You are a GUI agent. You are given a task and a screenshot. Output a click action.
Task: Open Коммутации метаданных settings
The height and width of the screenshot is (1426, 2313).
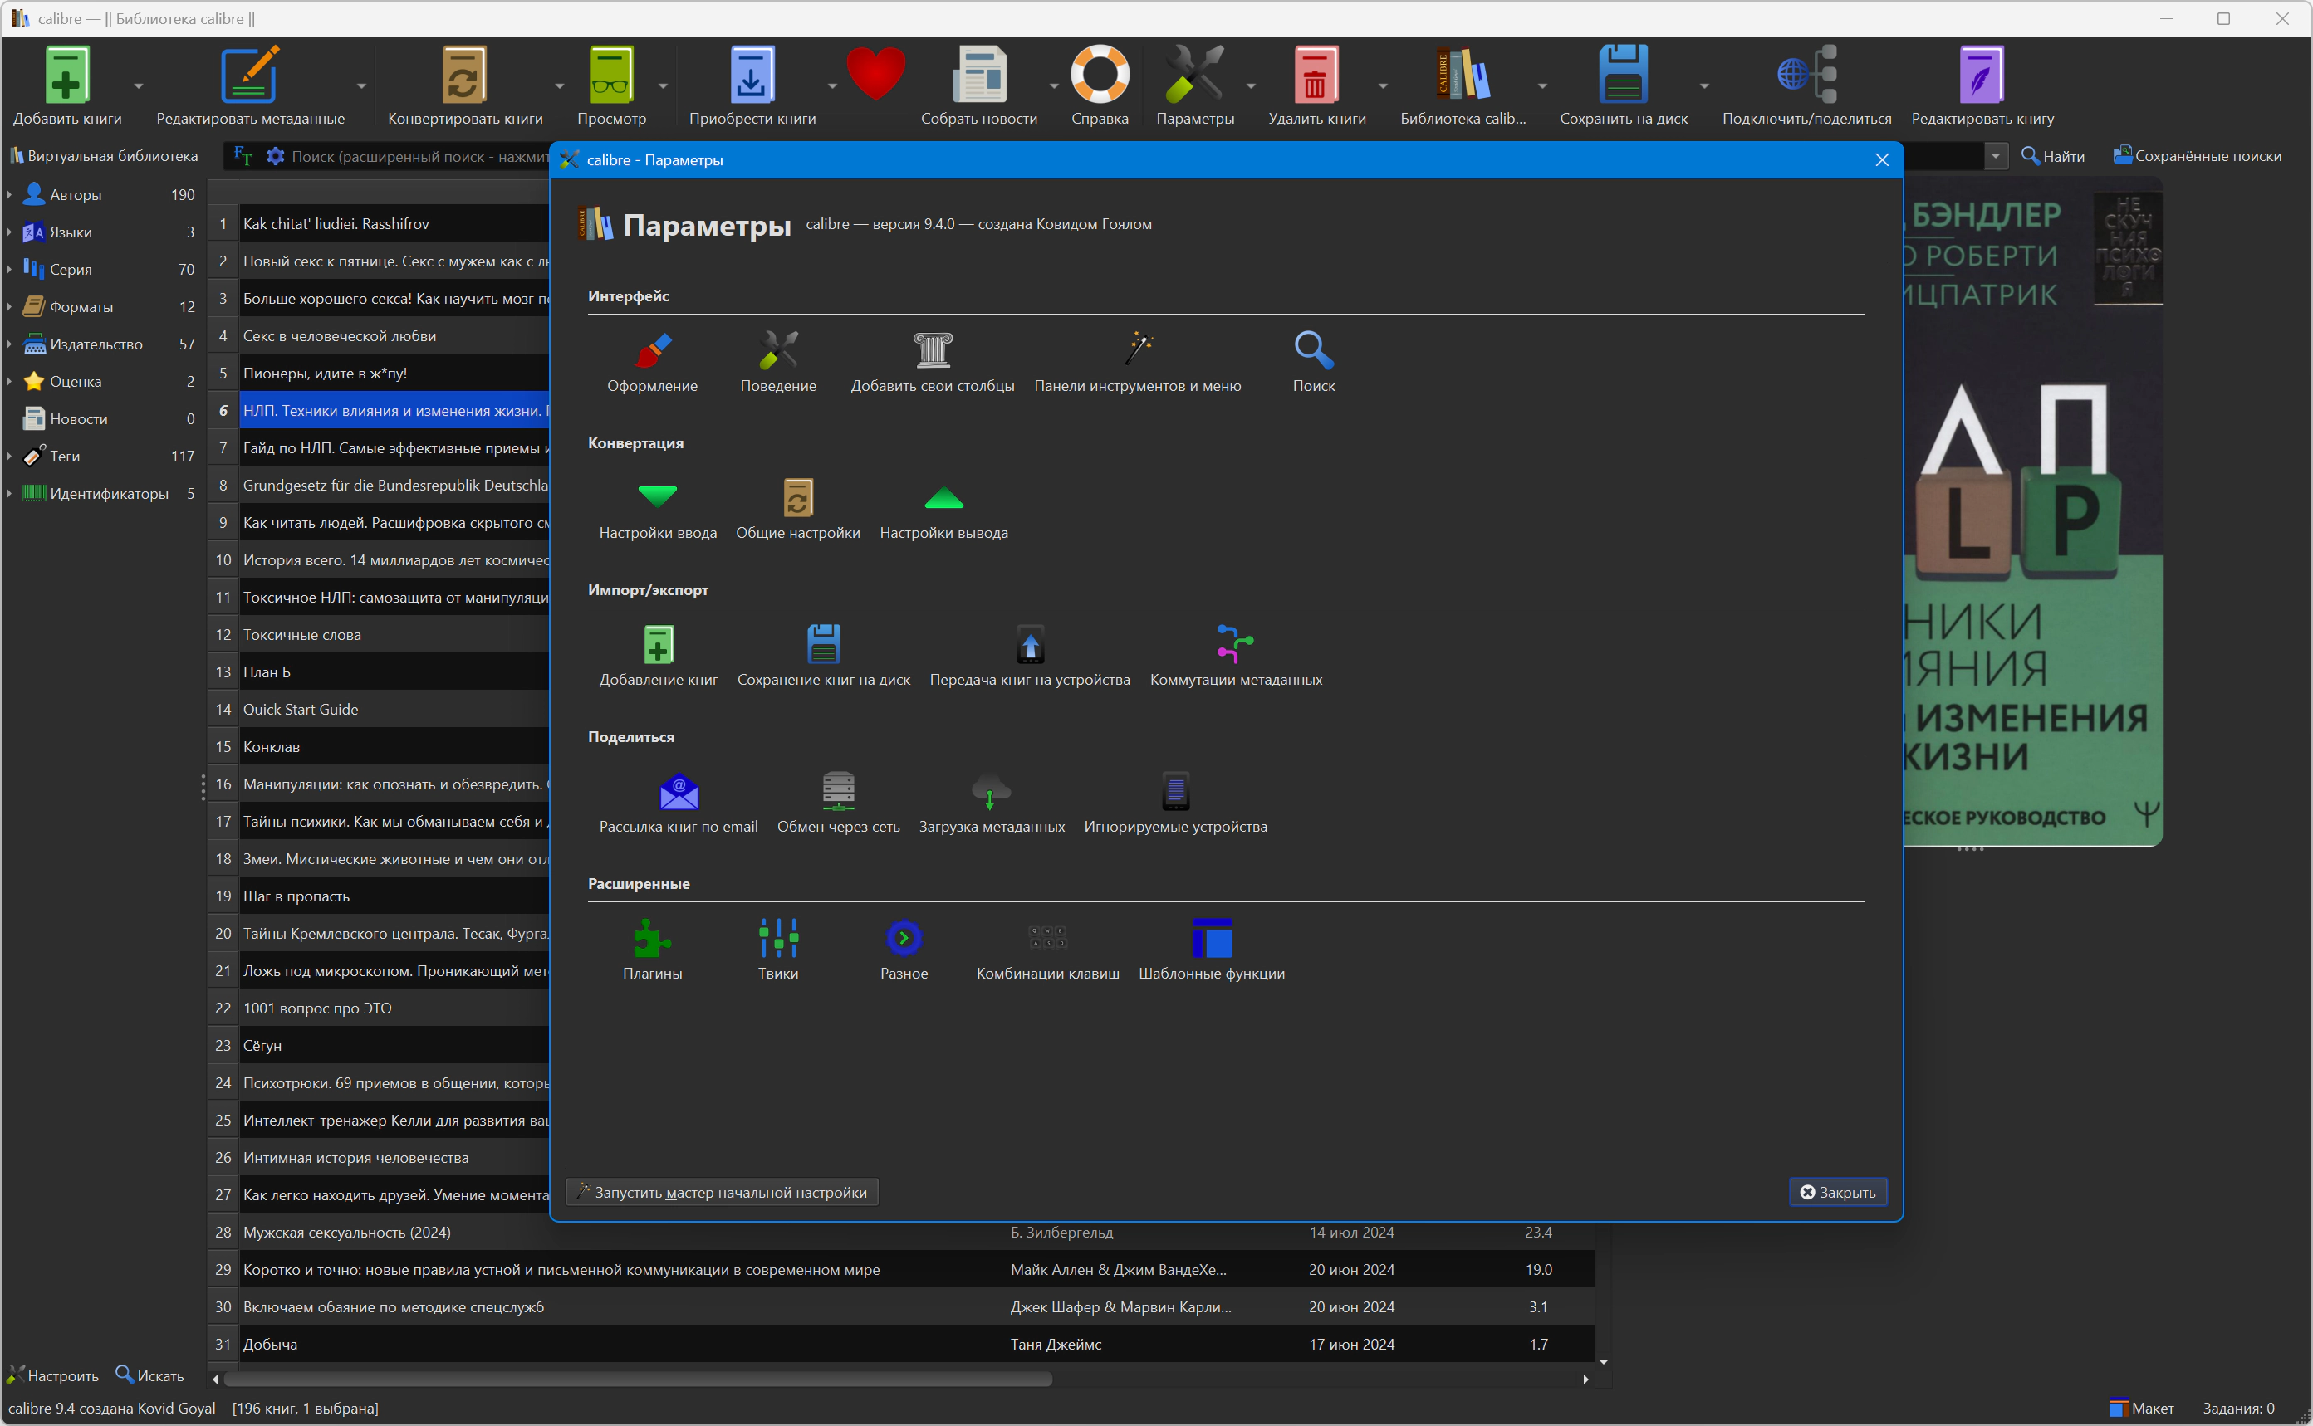click(x=1235, y=656)
